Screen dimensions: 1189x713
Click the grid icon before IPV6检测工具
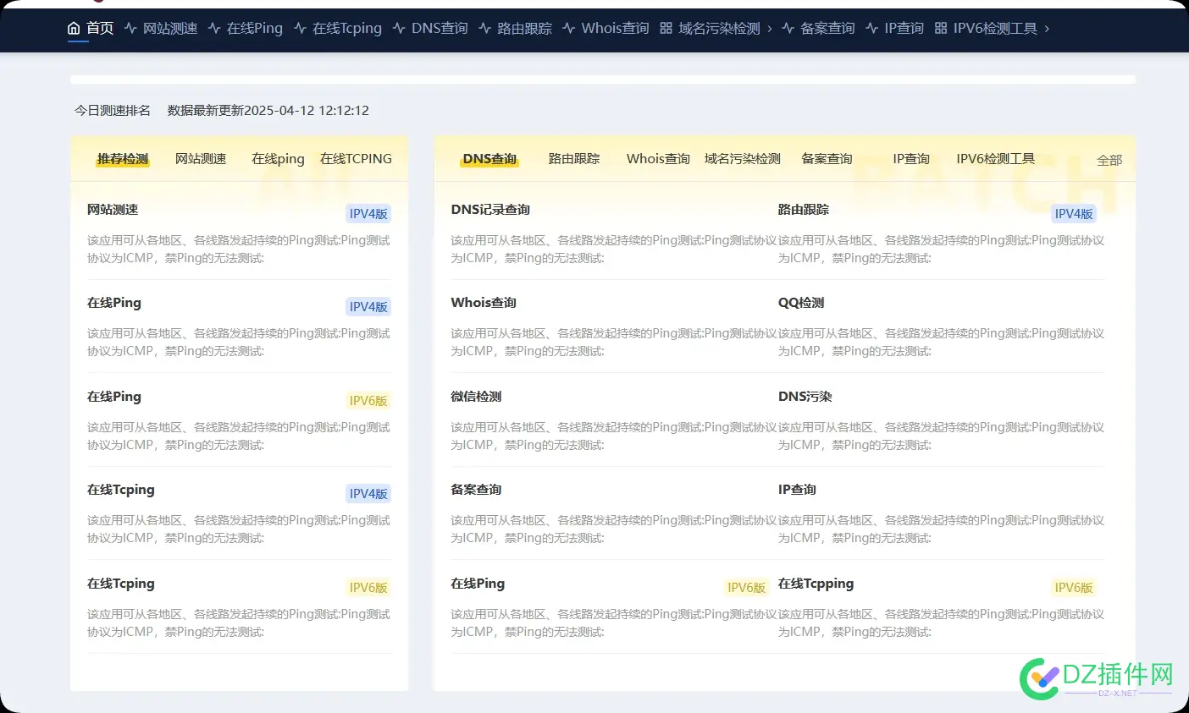941,28
